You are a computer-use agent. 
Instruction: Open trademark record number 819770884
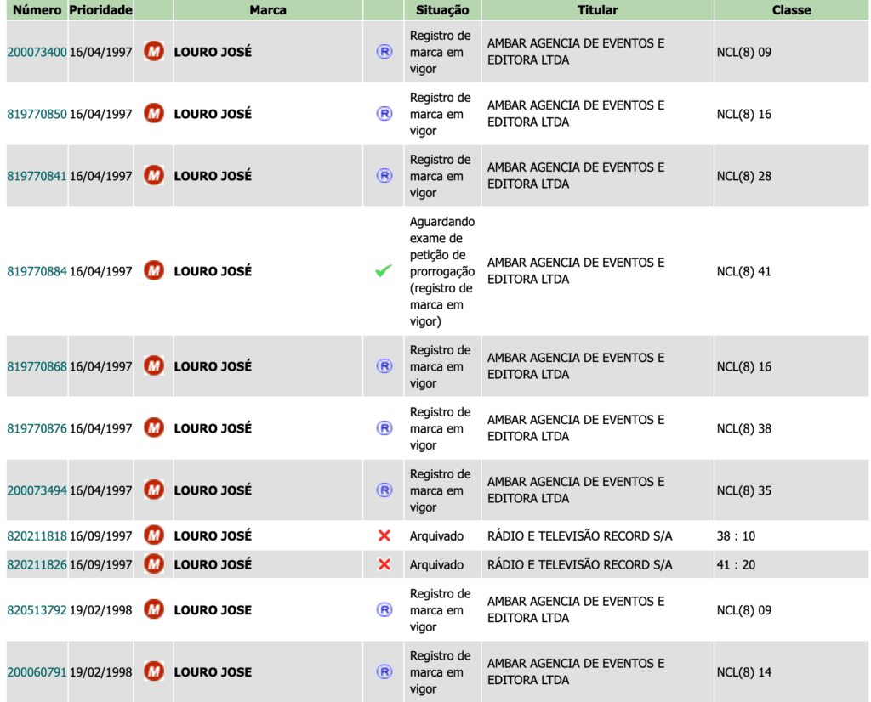pos(37,271)
